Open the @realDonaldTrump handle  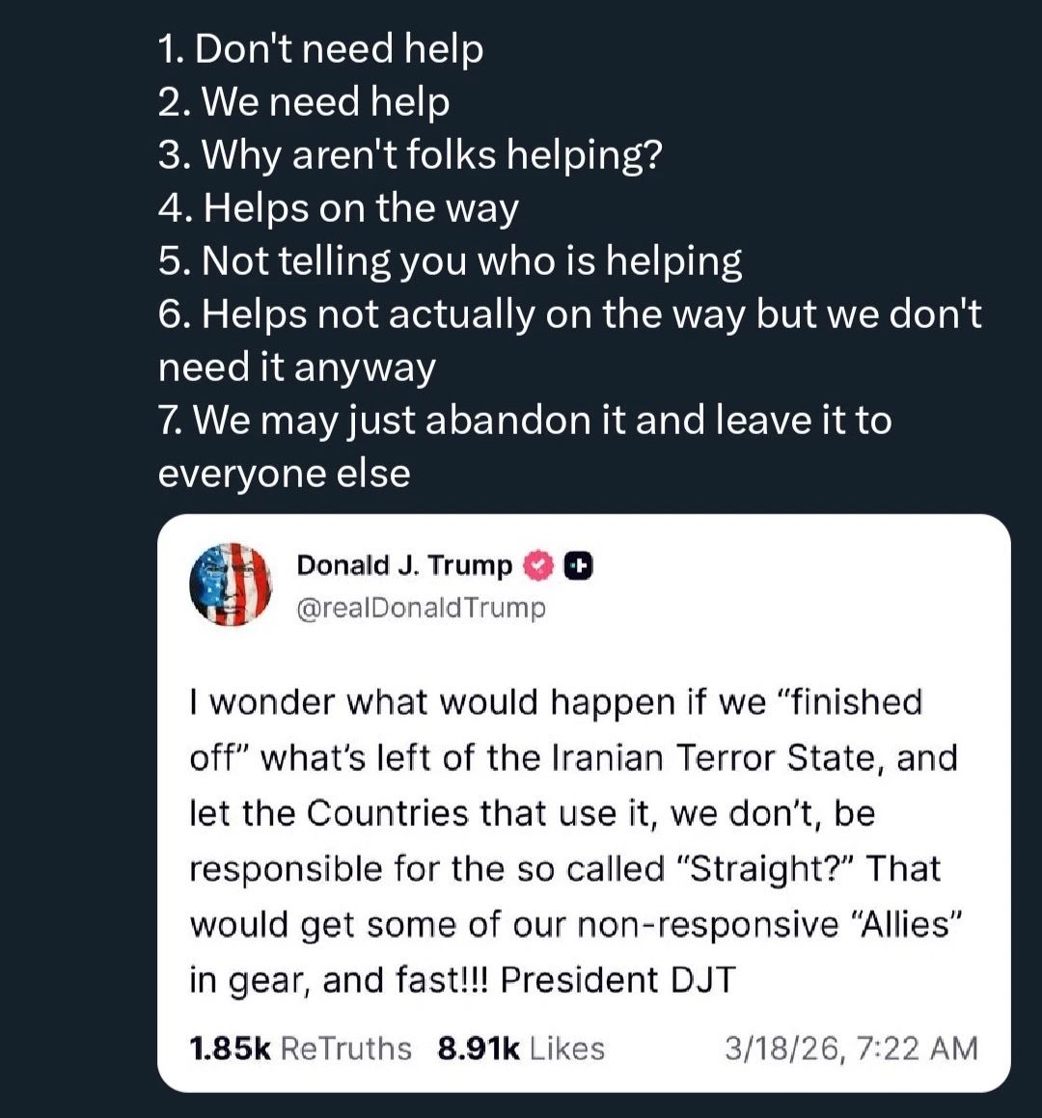tap(421, 609)
